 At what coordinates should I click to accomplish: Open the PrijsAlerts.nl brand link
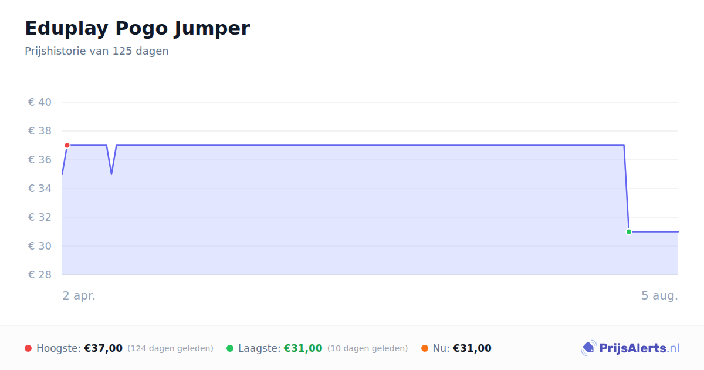630,348
